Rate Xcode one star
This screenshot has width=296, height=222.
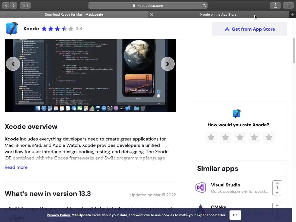coord(211,137)
